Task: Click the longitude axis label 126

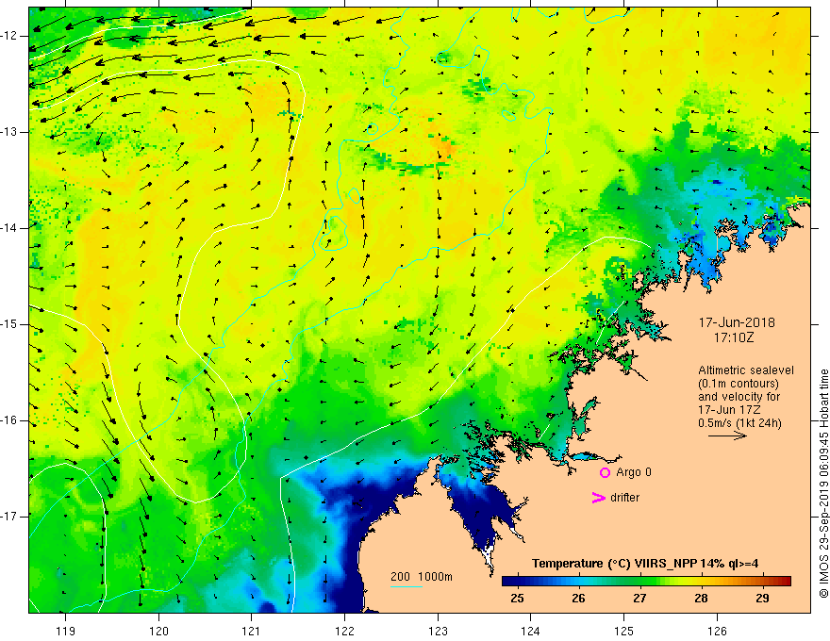Action: 717,631
